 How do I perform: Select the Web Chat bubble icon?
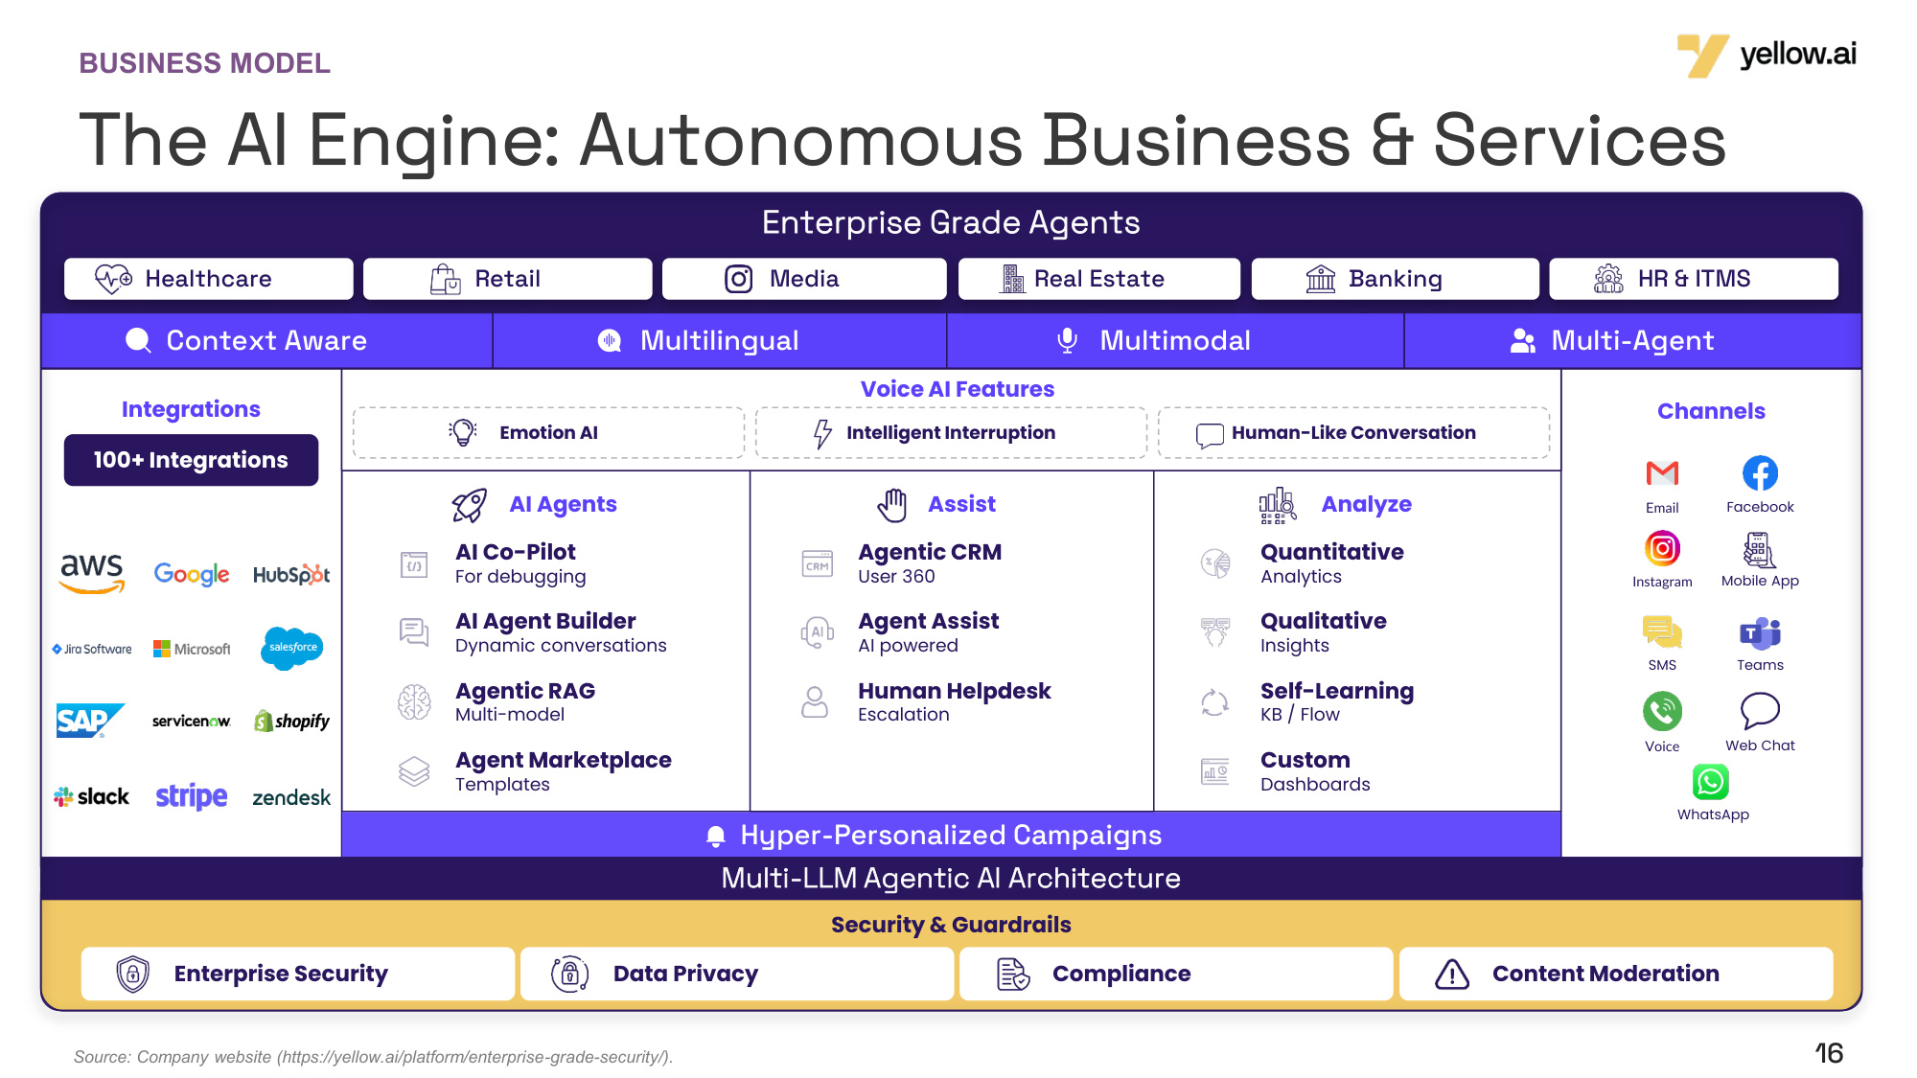click(1760, 712)
